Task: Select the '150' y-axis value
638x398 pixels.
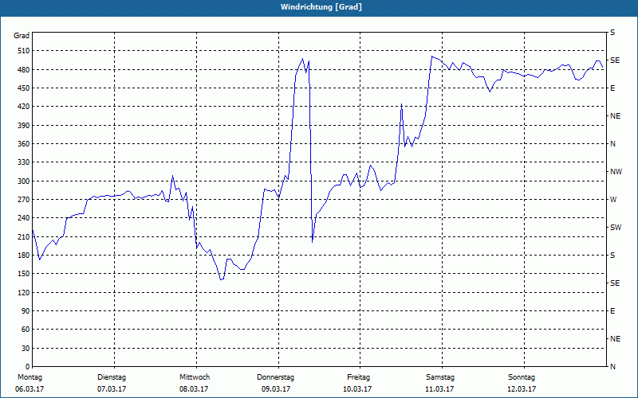Action: pyautogui.click(x=24, y=274)
